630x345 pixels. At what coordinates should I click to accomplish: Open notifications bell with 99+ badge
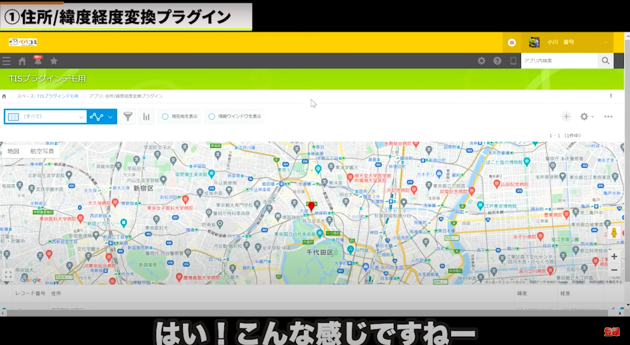(x=38, y=61)
